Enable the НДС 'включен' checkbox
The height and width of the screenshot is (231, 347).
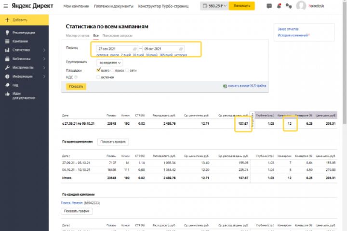pos(99,77)
